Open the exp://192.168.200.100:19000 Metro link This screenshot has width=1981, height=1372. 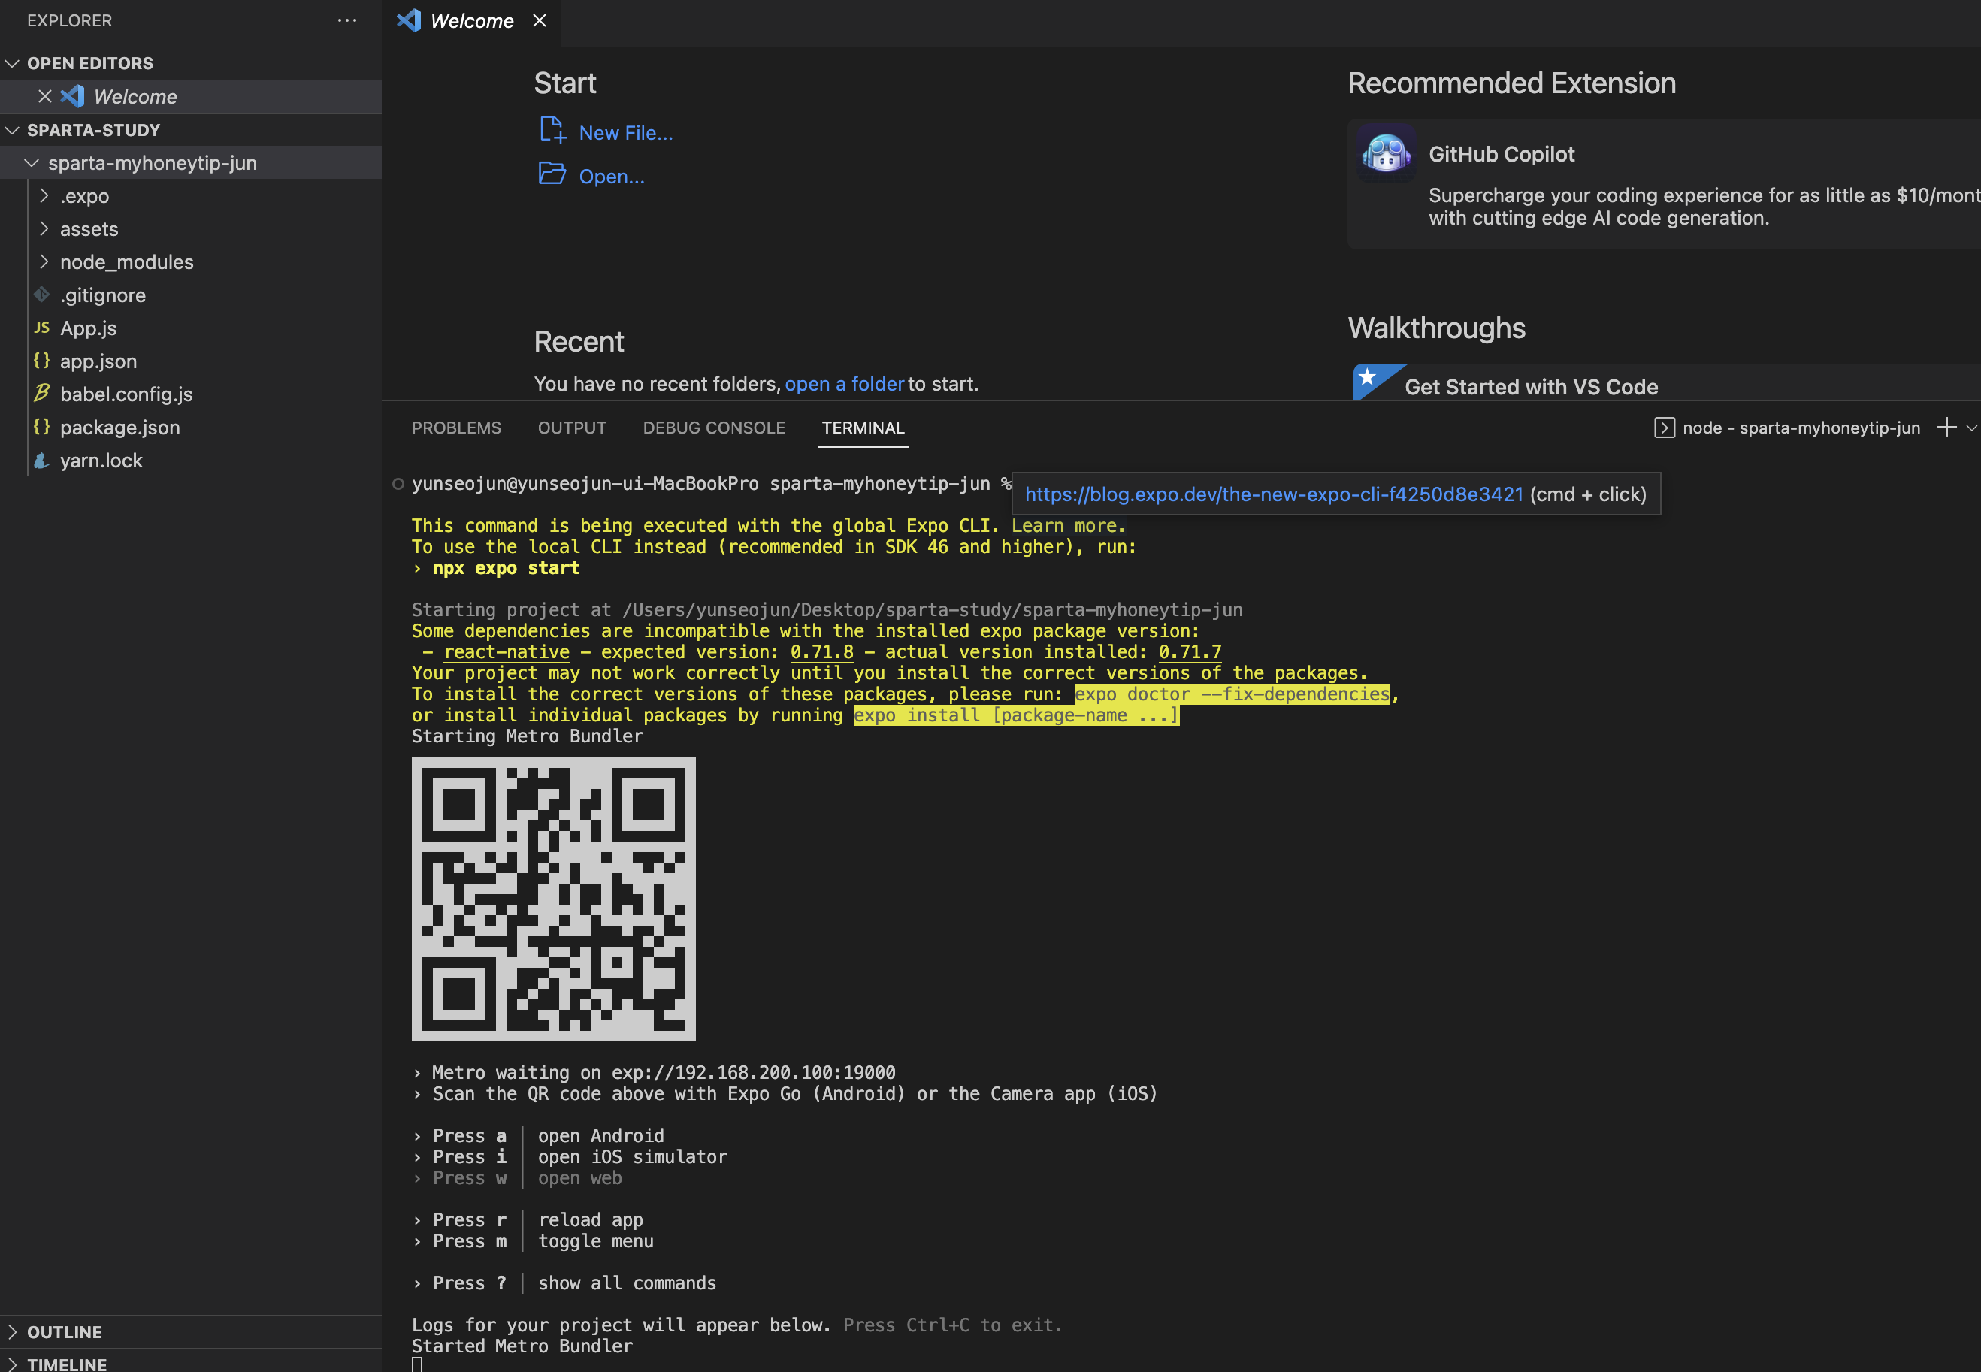[753, 1072]
